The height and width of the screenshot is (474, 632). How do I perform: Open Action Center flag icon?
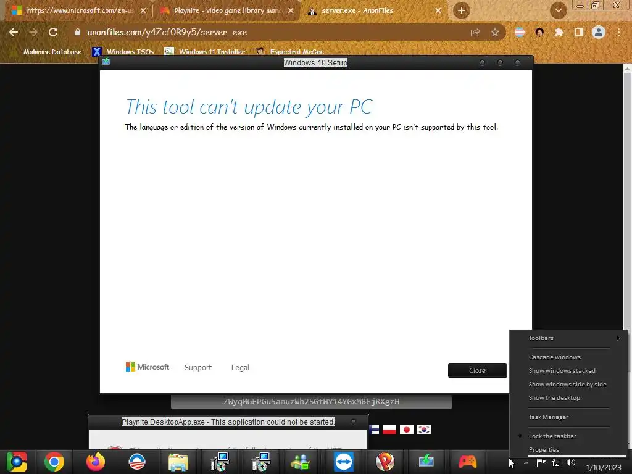[541, 462]
